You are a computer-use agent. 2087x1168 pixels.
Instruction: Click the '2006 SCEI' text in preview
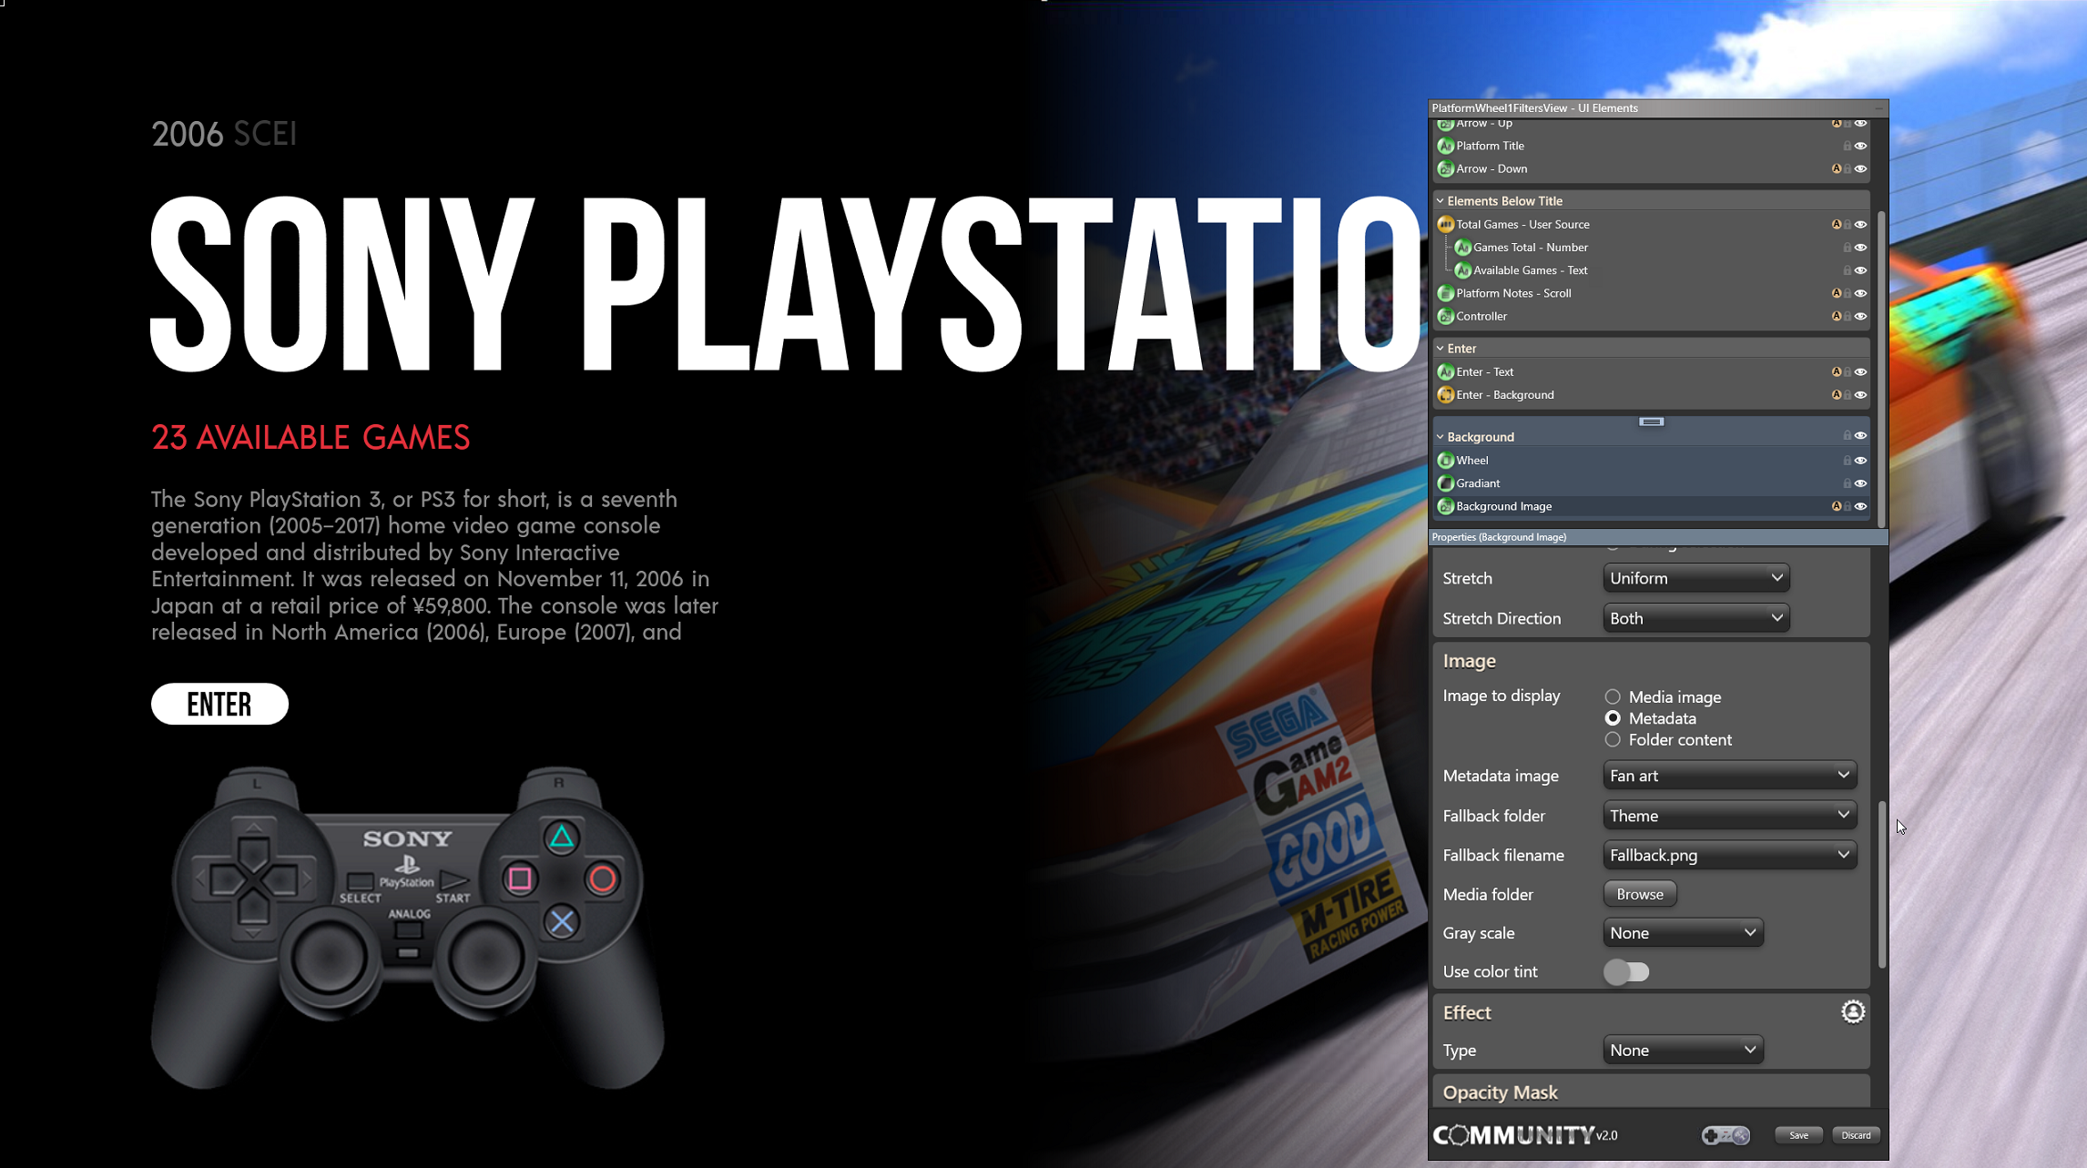[x=224, y=134]
